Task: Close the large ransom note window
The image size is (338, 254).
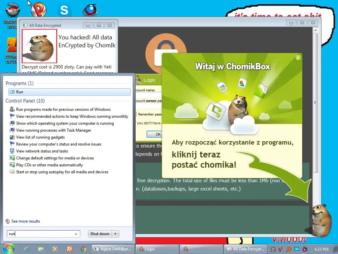Action: (313, 23)
